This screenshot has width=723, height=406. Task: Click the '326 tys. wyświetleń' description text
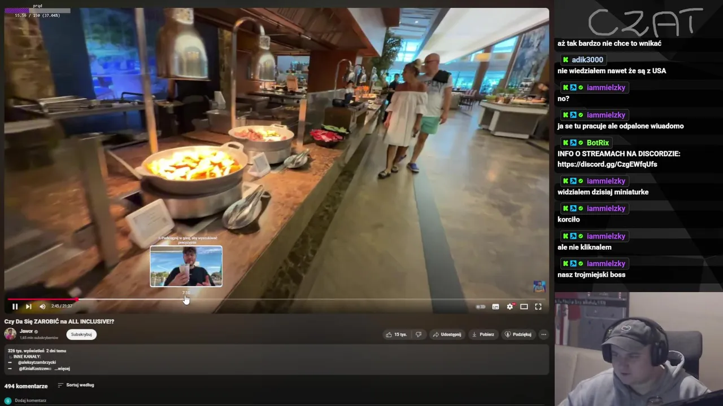26,351
